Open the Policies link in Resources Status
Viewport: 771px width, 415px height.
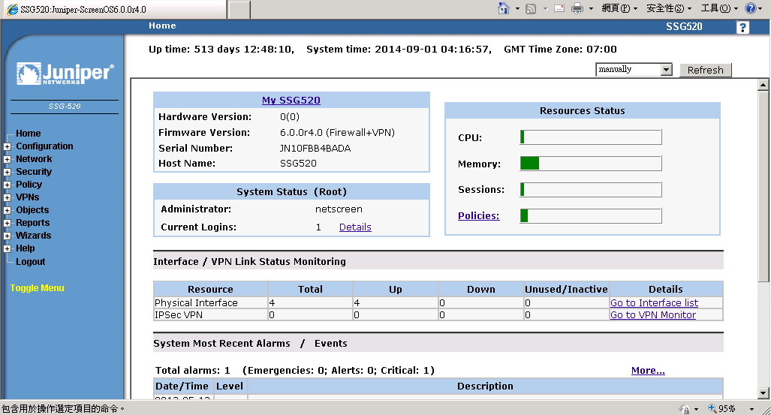(478, 216)
